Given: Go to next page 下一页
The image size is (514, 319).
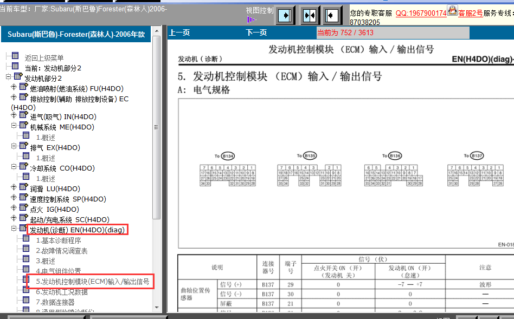Looking at the screenshot, I should point(256,32).
